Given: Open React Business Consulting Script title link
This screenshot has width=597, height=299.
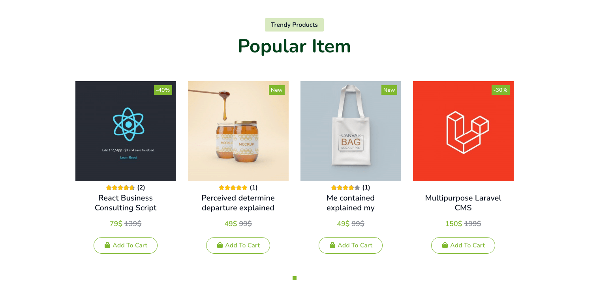Looking at the screenshot, I should coord(126,203).
